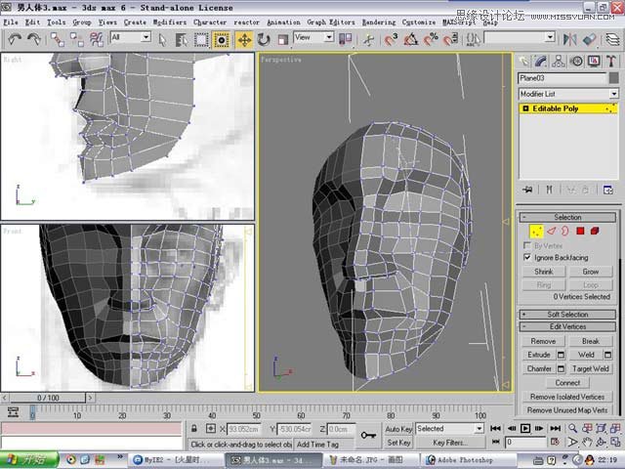Open the Utilities hammer panel
The image size is (625, 469).
[x=611, y=61]
